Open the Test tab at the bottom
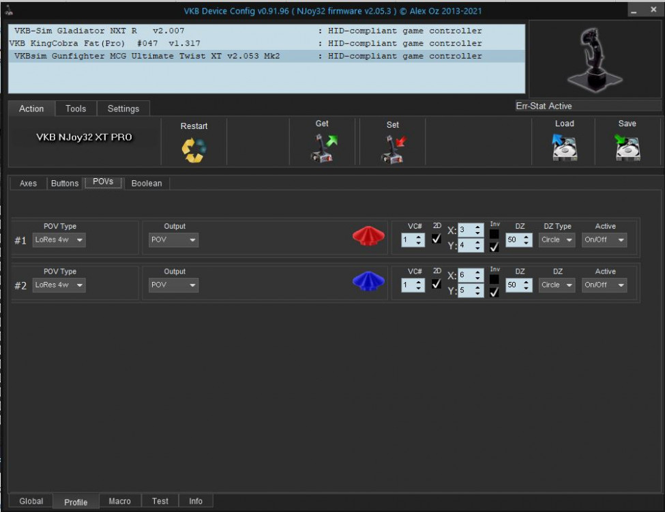 click(x=160, y=501)
